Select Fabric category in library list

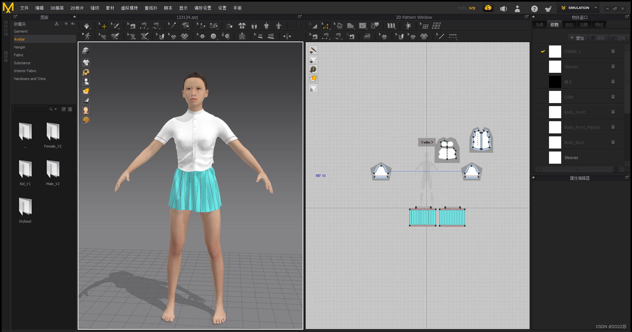pos(19,55)
